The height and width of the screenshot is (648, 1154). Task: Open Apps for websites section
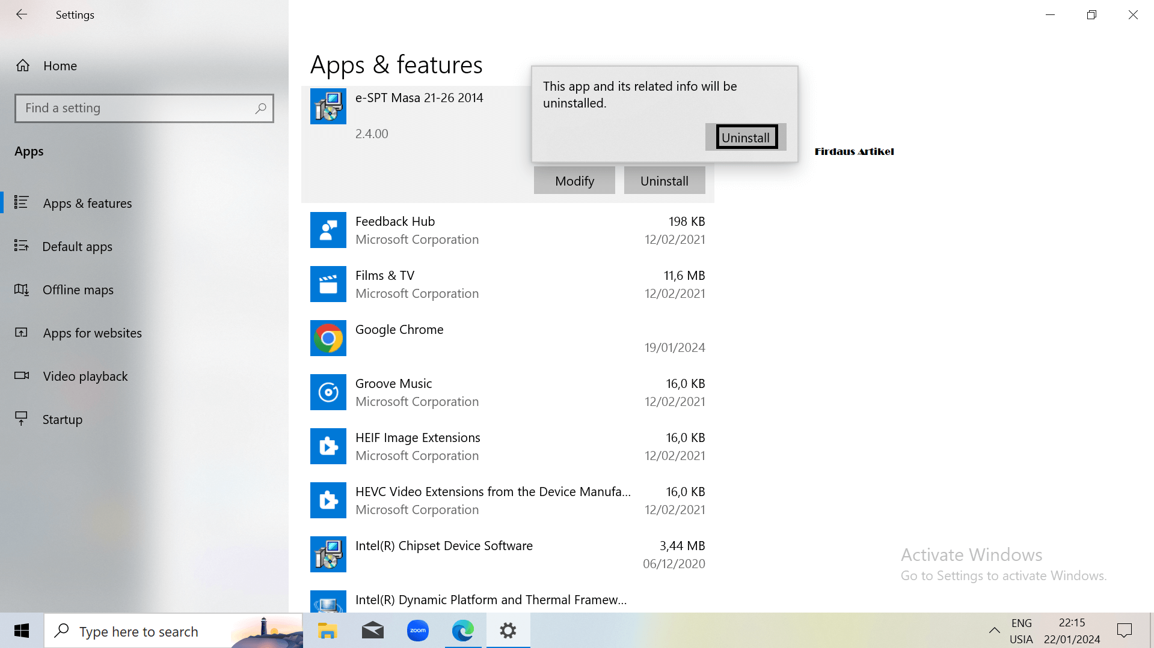pos(92,333)
